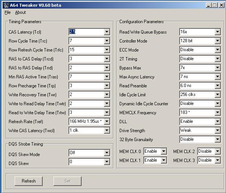Image resolution: width=226 pixels, height=193 pixels.
Task: Click the Refresh button
Action: (x=28, y=181)
